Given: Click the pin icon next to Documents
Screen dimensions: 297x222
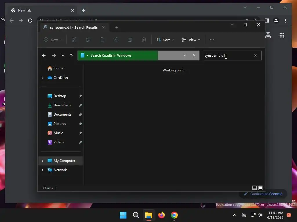Looking at the screenshot, I should coord(80,114).
